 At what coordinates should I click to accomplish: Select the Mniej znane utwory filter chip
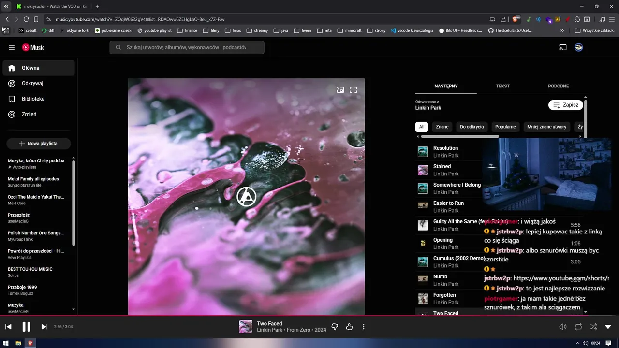tap(547, 127)
